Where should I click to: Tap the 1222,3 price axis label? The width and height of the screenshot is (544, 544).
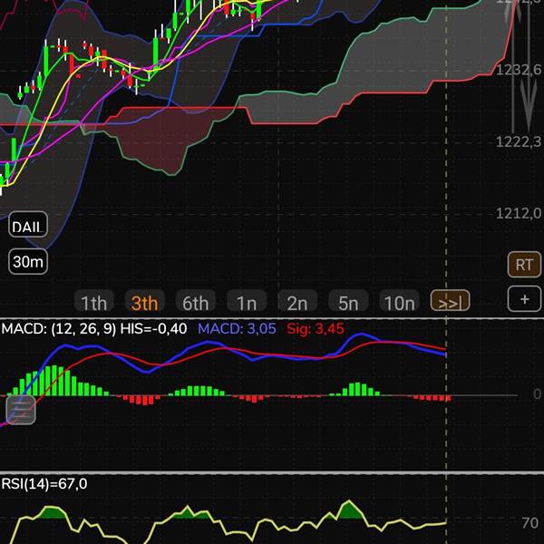(519, 141)
